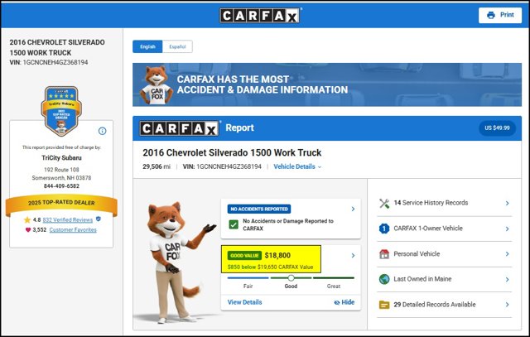530x337 pixels.
Task: Open No Accidents Reported chevron
Action: [x=353, y=209]
